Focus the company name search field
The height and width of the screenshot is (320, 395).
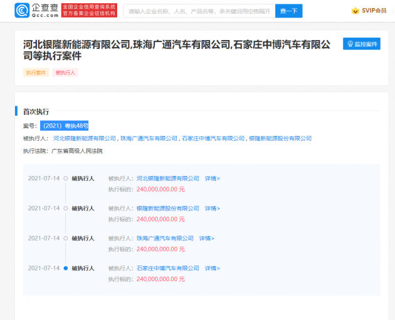(x=199, y=11)
